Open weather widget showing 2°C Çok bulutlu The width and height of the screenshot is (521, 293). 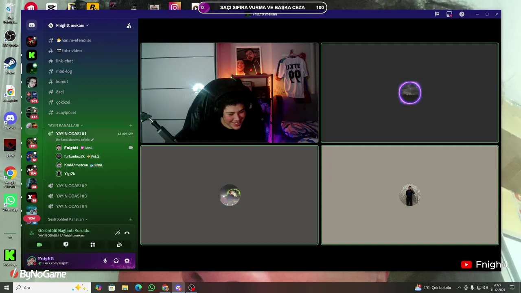pos(433,288)
